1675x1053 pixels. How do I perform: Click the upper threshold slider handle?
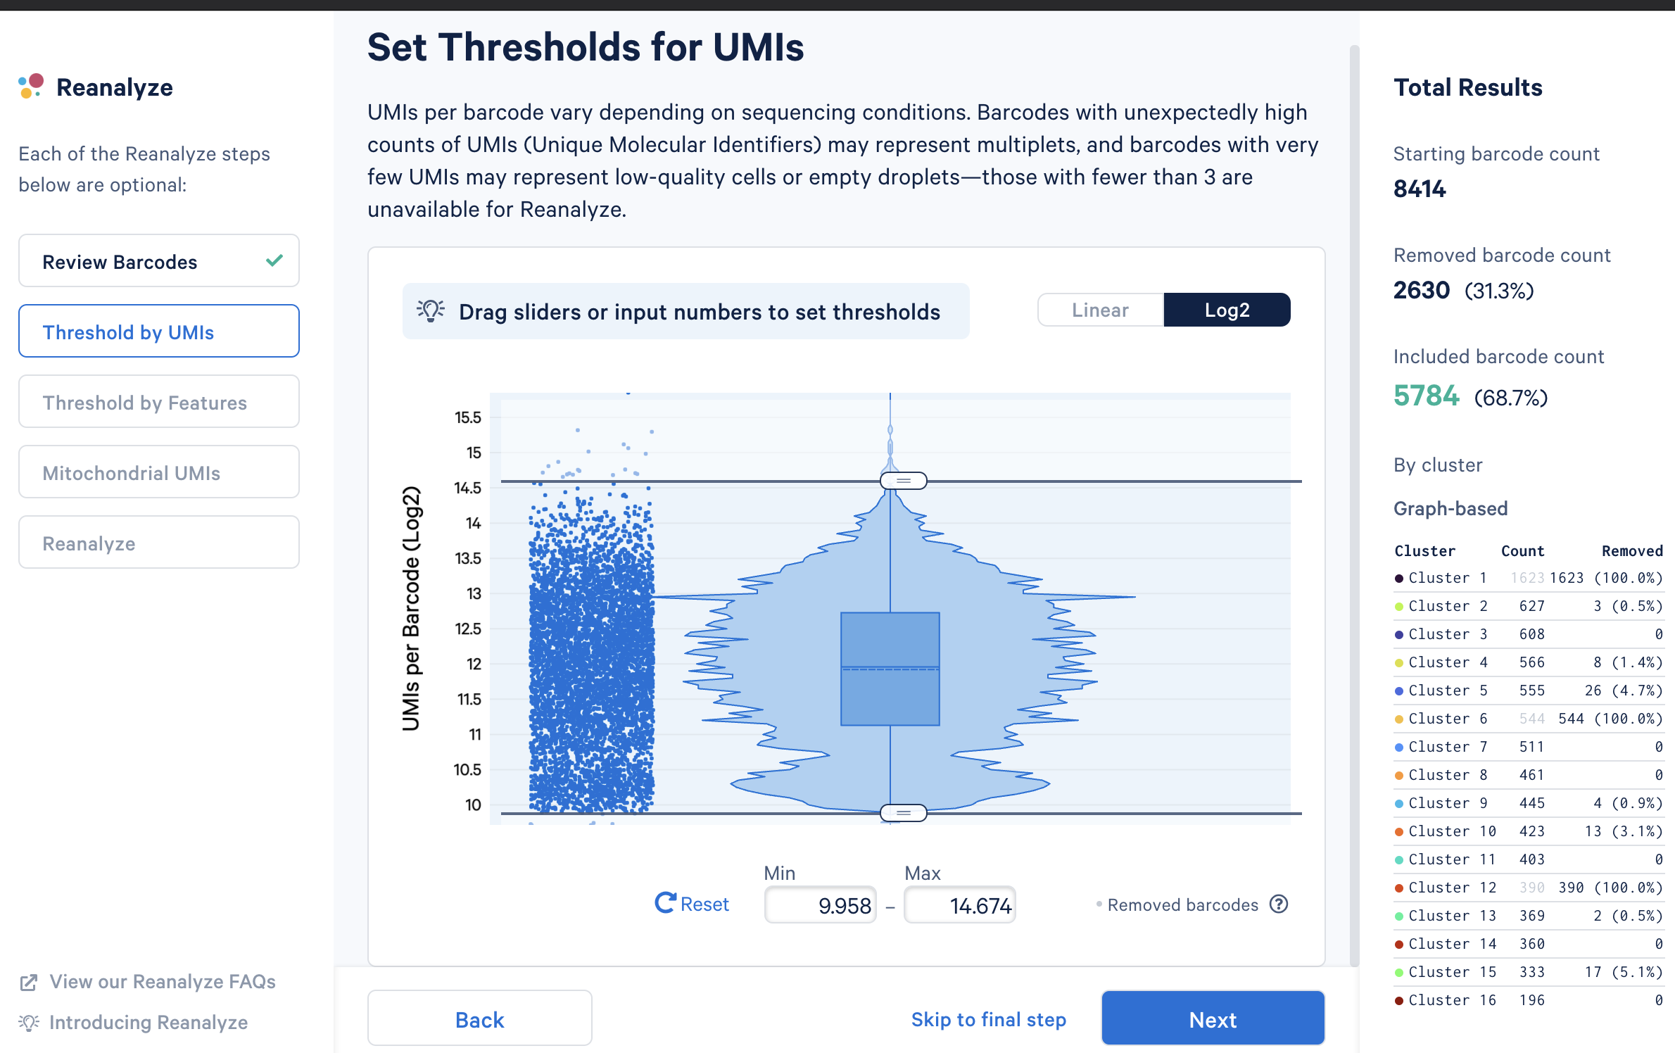pyautogui.click(x=904, y=481)
